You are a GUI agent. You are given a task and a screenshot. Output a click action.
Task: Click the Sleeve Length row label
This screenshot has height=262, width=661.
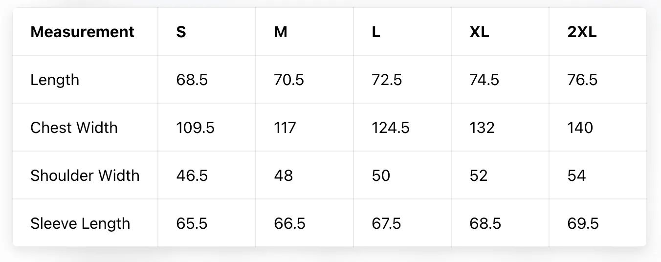(80, 223)
